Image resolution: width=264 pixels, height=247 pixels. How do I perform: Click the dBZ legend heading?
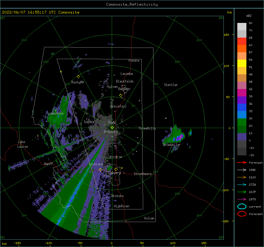tap(249, 16)
